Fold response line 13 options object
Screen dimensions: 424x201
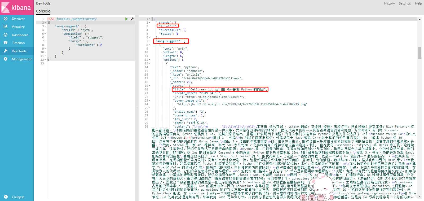pos(150,63)
